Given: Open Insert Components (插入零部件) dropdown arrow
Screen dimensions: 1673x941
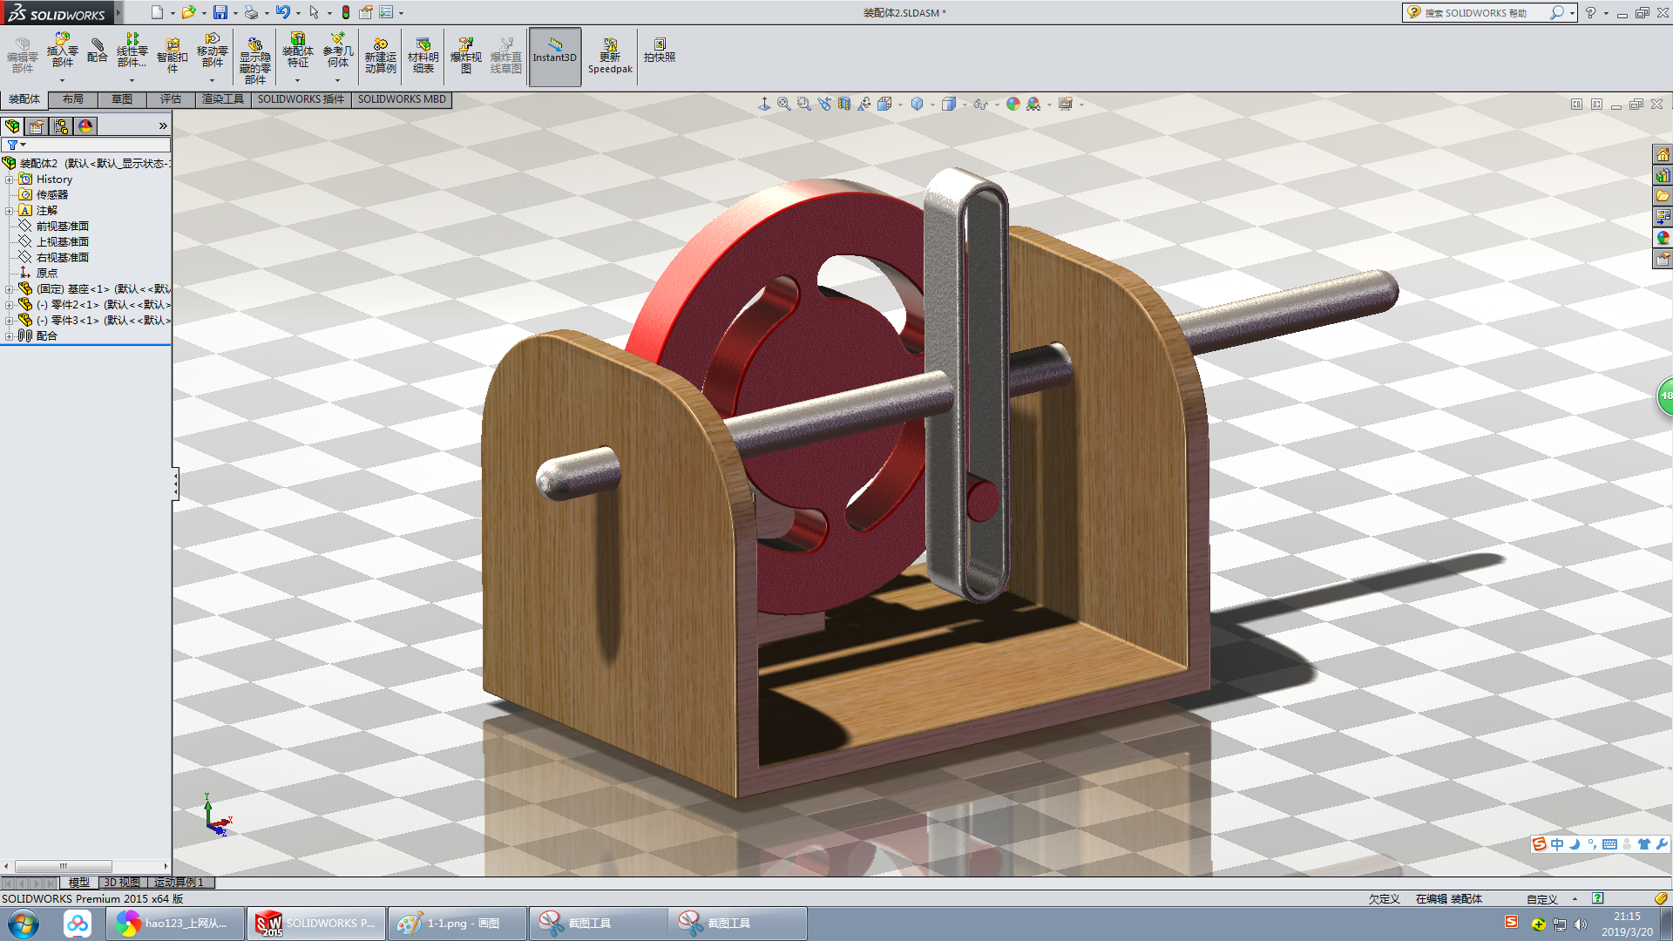Looking at the screenshot, I should [62, 81].
